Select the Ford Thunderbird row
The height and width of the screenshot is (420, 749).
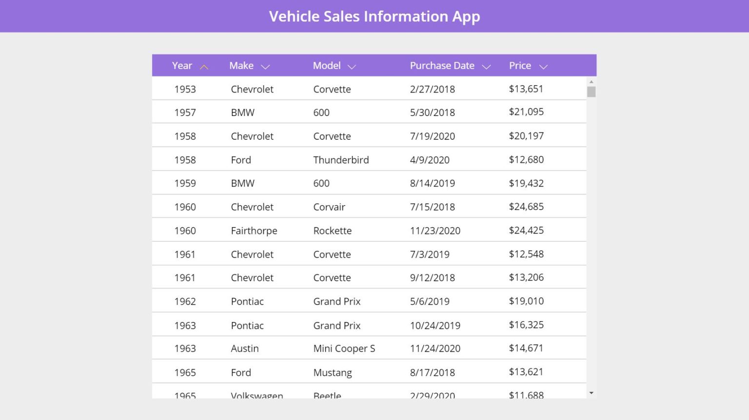coord(341,160)
